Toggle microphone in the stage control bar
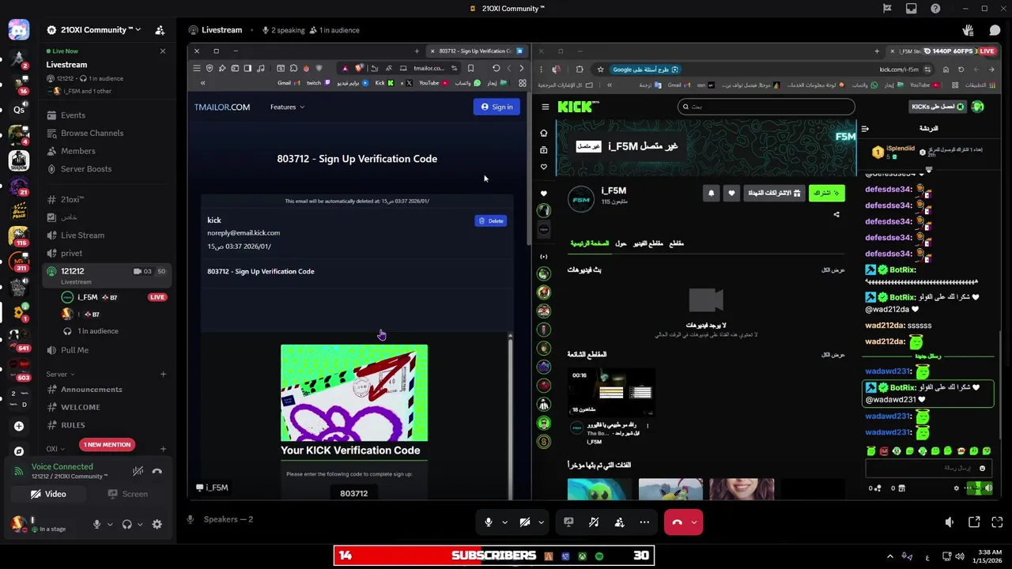Image resolution: width=1012 pixels, height=569 pixels. click(489, 522)
